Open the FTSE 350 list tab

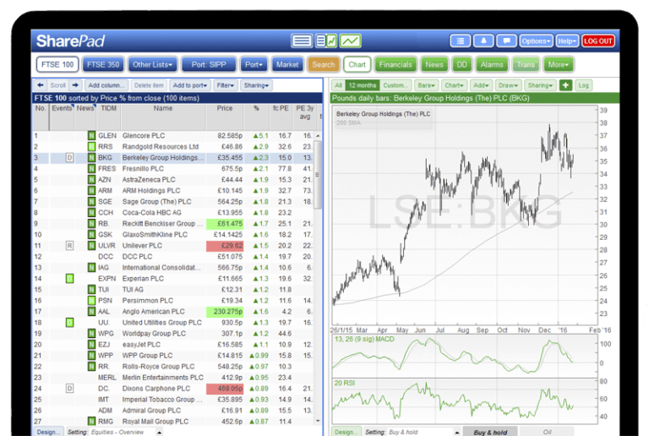pos(102,64)
